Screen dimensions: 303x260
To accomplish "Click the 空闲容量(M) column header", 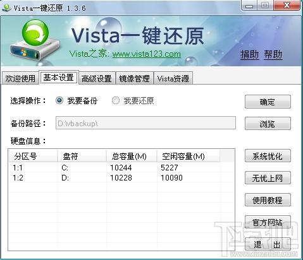I will 189,156.
